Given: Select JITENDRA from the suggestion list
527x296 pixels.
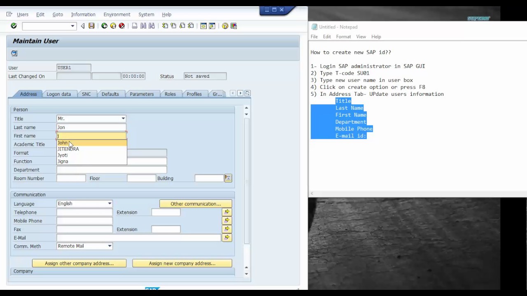Looking at the screenshot, I should click(92, 149).
